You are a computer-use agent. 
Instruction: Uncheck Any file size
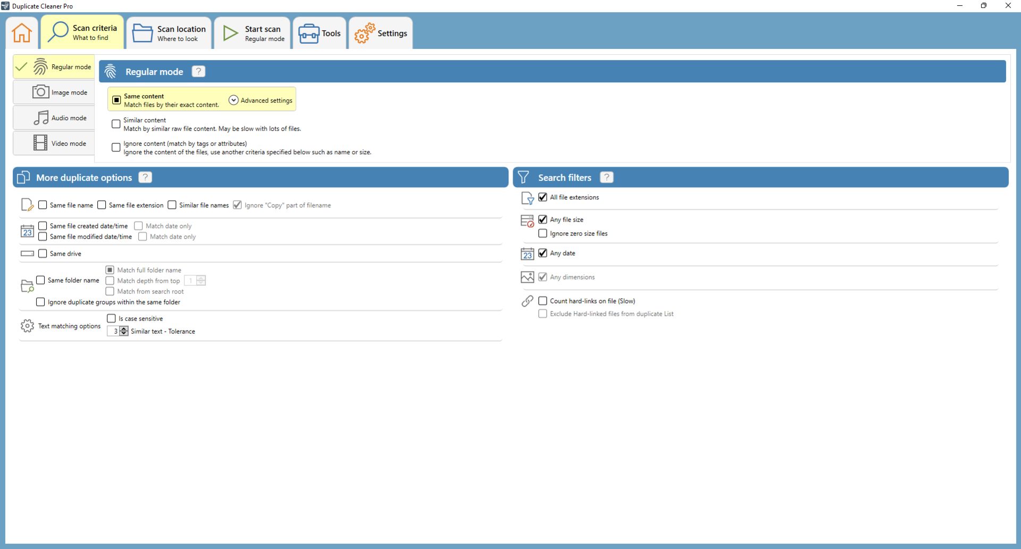tap(542, 219)
